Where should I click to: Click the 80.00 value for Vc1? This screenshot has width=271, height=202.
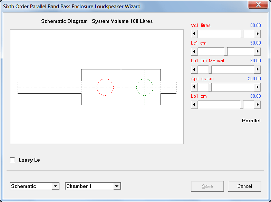(x=255, y=26)
